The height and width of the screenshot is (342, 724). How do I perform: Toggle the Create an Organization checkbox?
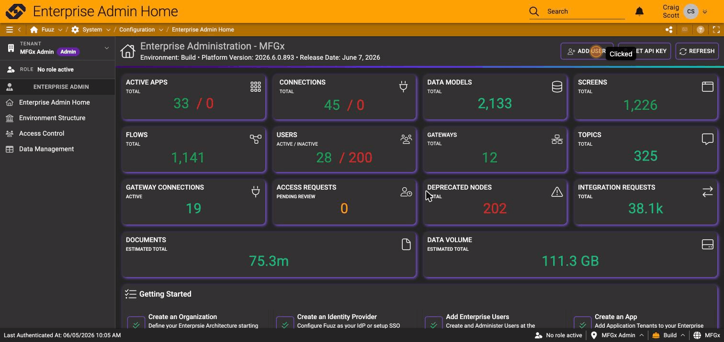tap(136, 323)
